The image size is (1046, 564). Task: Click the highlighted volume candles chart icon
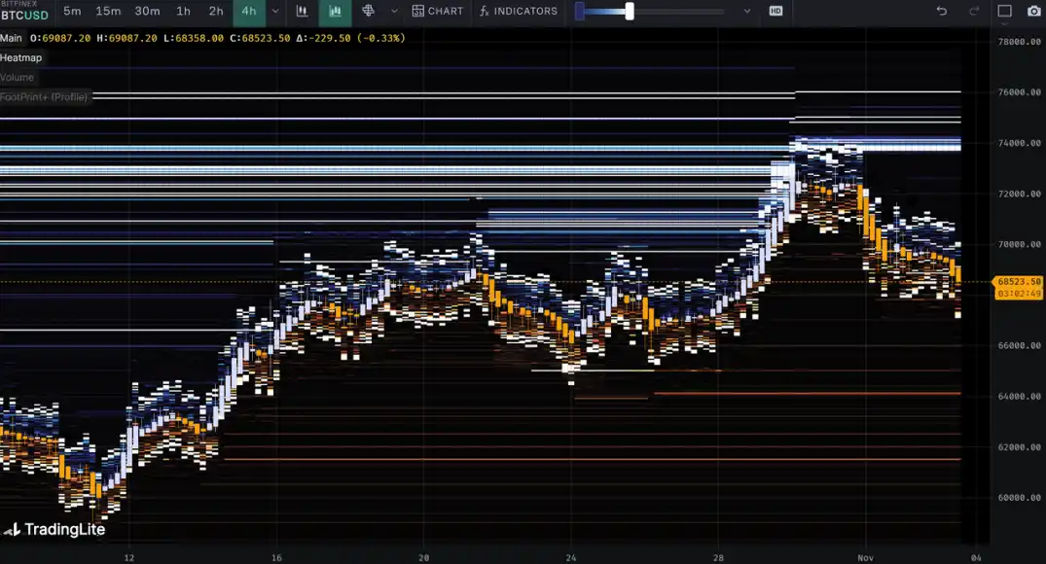335,12
